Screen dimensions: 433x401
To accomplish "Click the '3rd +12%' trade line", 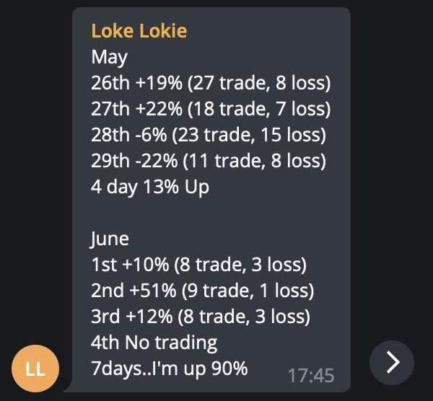I will (201, 317).
